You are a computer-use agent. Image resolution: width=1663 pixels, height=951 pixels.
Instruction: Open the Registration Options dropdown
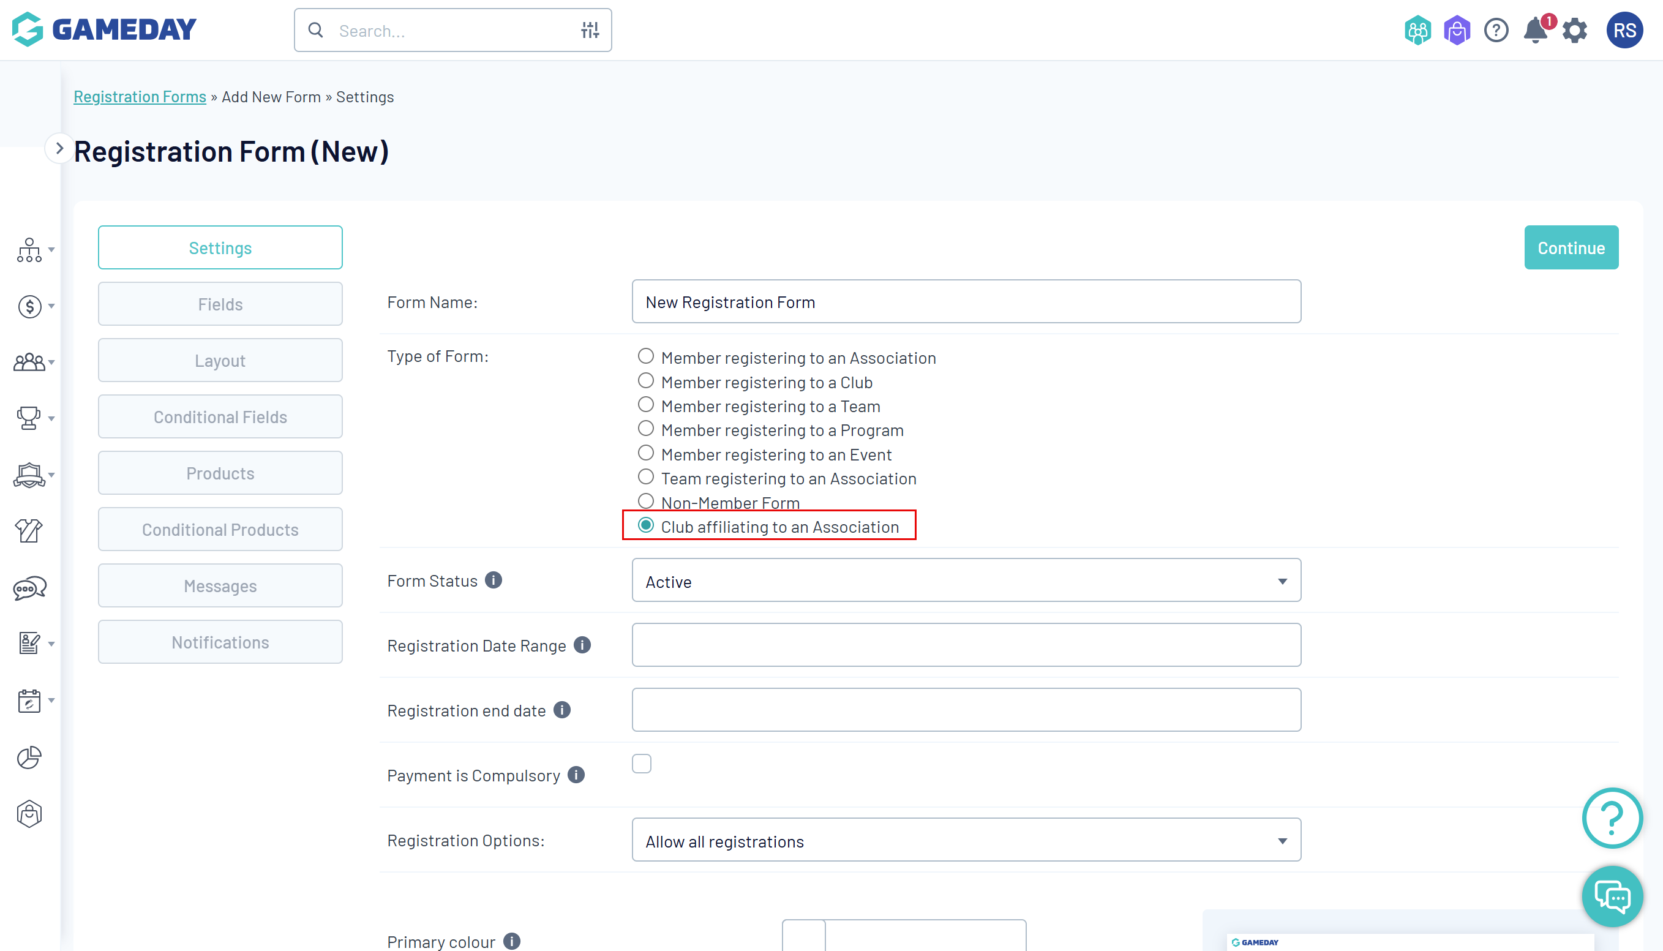(x=966, y=840)
